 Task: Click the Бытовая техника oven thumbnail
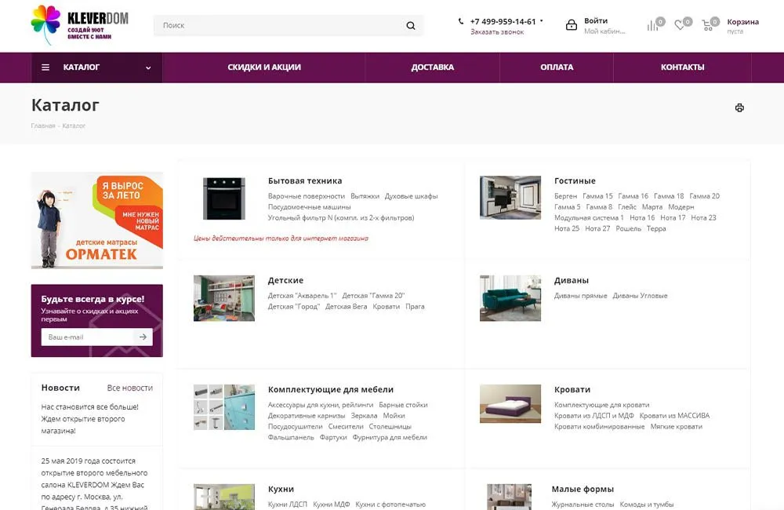pos(223,199)
